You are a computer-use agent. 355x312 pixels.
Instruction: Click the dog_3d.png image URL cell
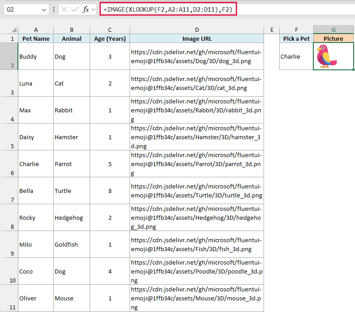point(197,56)
